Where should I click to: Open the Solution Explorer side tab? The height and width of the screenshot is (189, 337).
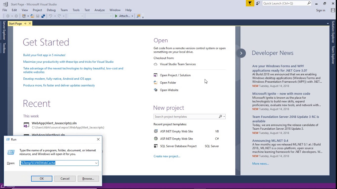coord(333,32)
